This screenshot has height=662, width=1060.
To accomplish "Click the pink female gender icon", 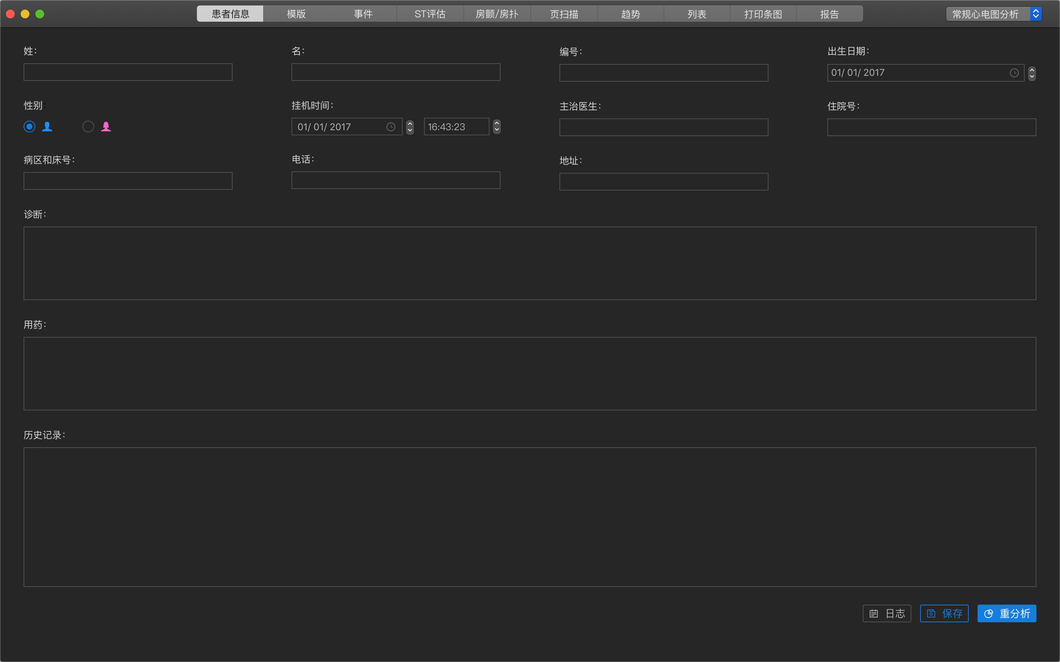I will pos(106,127).
